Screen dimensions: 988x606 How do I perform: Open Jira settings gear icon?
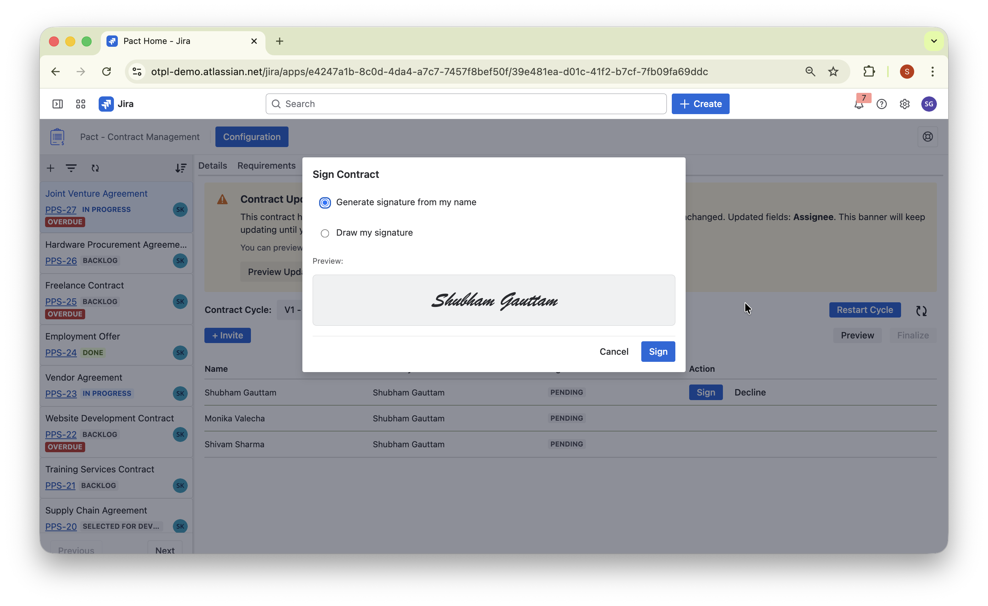pos(904,104)
